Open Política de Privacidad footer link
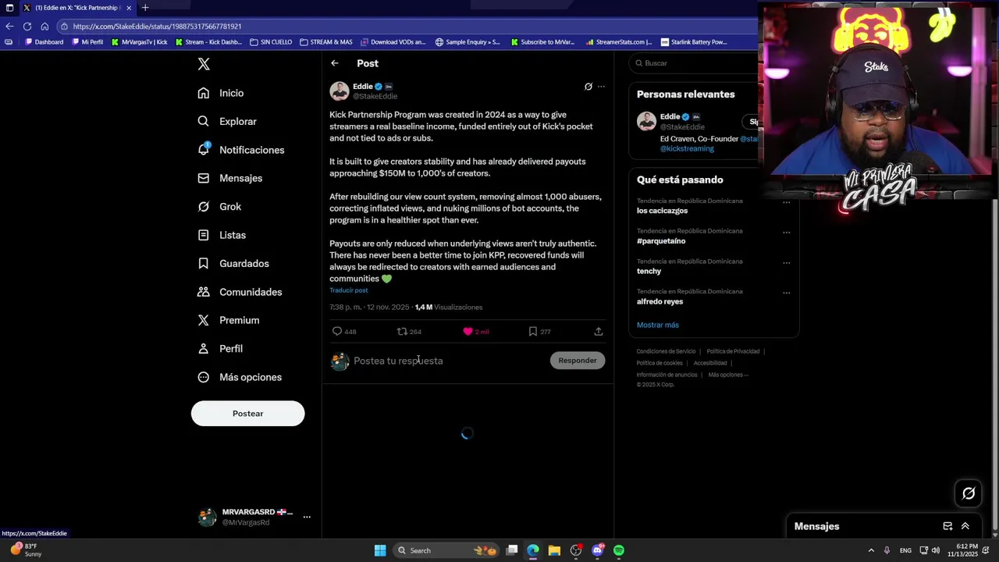999x562 pixels. pos(733,351)
